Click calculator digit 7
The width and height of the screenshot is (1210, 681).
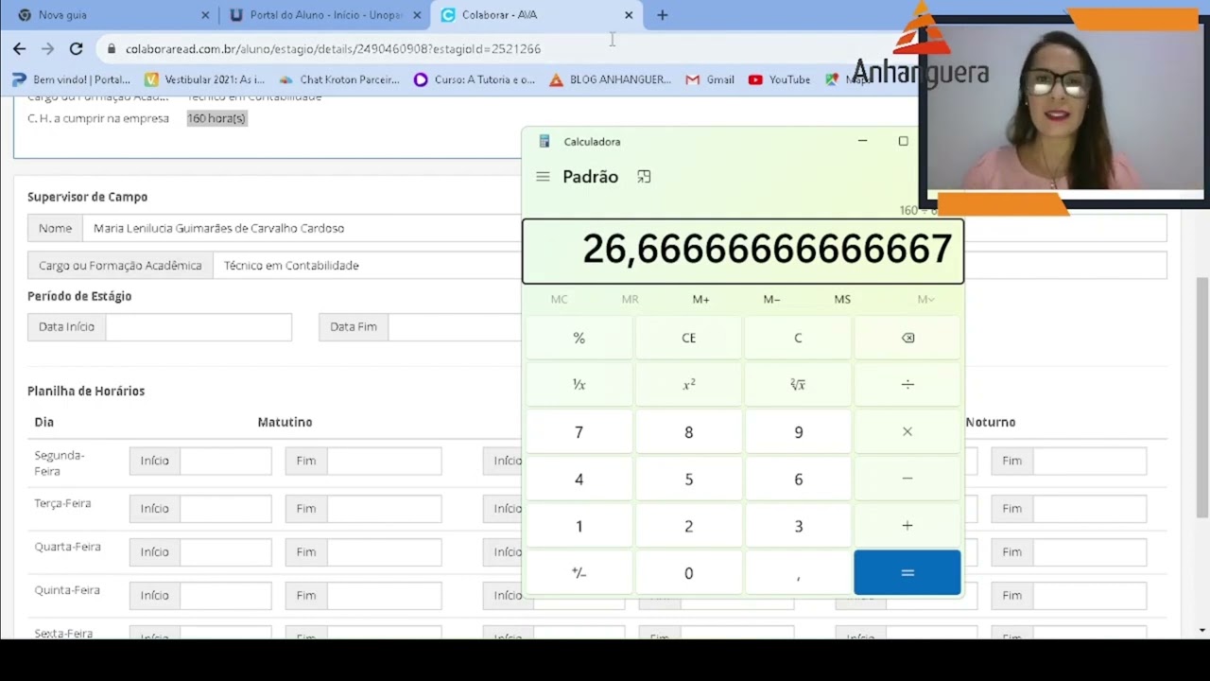579,431
